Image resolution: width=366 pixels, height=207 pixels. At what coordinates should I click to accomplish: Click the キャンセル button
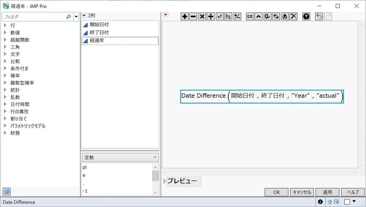coord(302,192)
